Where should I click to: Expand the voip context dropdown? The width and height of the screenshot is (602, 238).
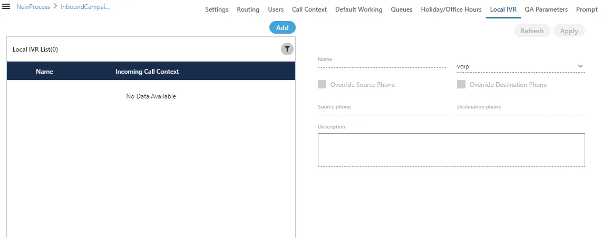click(521, 66)
